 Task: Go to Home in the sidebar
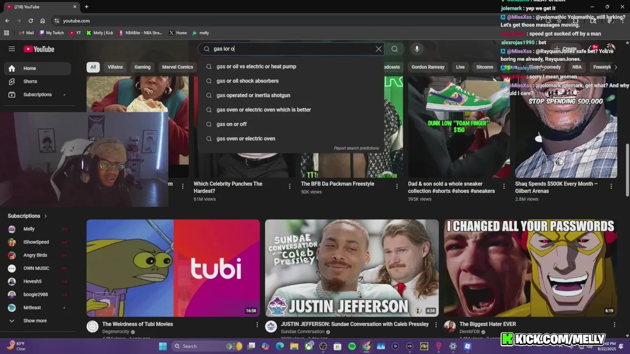click(x=37, y=68)
